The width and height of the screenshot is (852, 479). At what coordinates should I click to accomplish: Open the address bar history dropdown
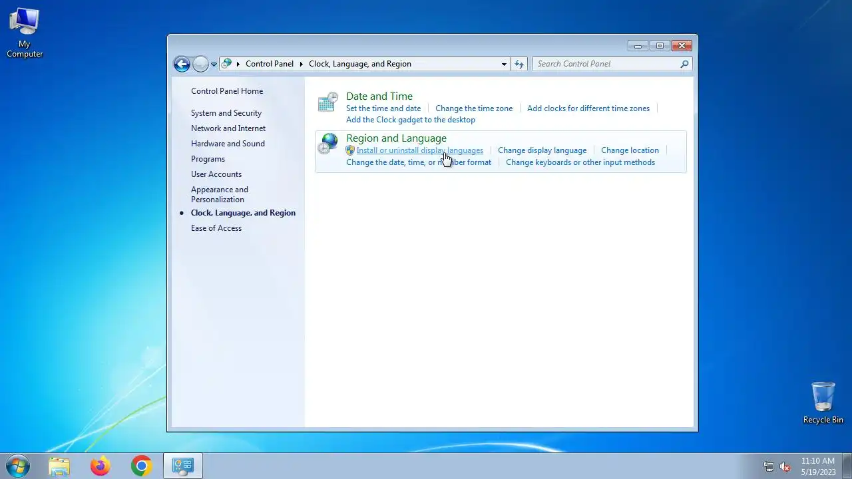coord(504,64)
